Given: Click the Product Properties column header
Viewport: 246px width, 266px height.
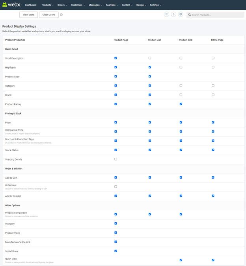Looking at the screenshot, I should [15, 40].
